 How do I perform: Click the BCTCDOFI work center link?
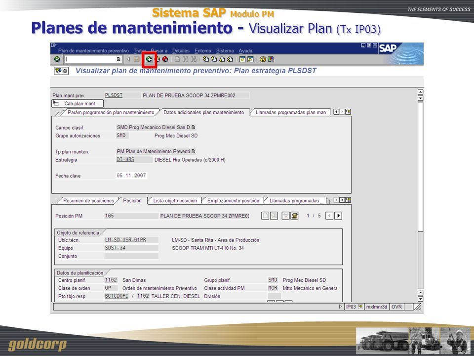point(117,296)
